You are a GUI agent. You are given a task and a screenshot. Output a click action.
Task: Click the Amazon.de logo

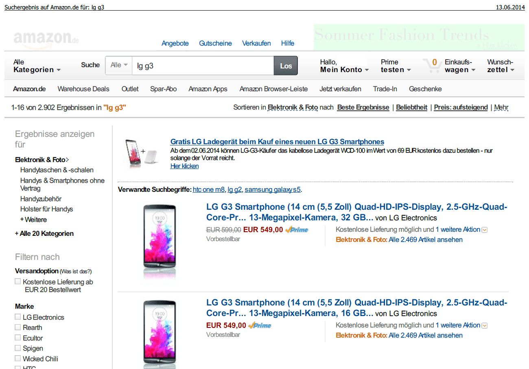46,40
